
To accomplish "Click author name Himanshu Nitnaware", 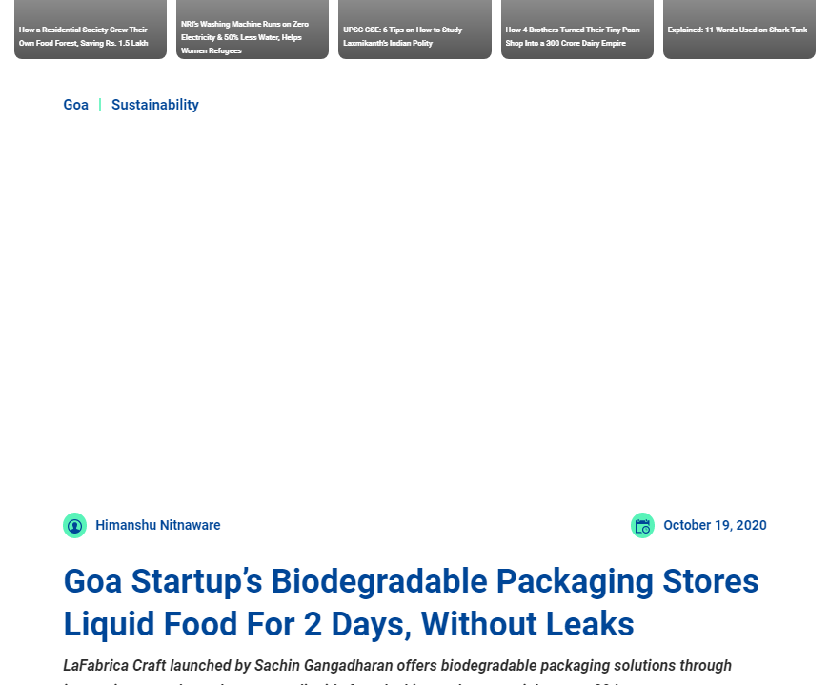I will coord(157,525).
